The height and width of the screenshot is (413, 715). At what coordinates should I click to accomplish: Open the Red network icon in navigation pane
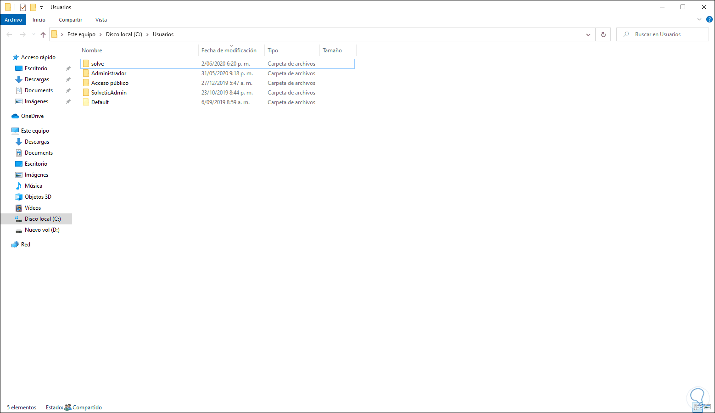[15, 245]
